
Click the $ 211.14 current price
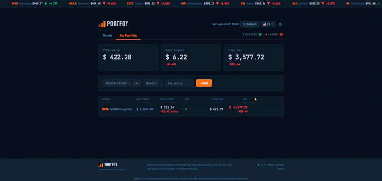click(x=167, y=107)
